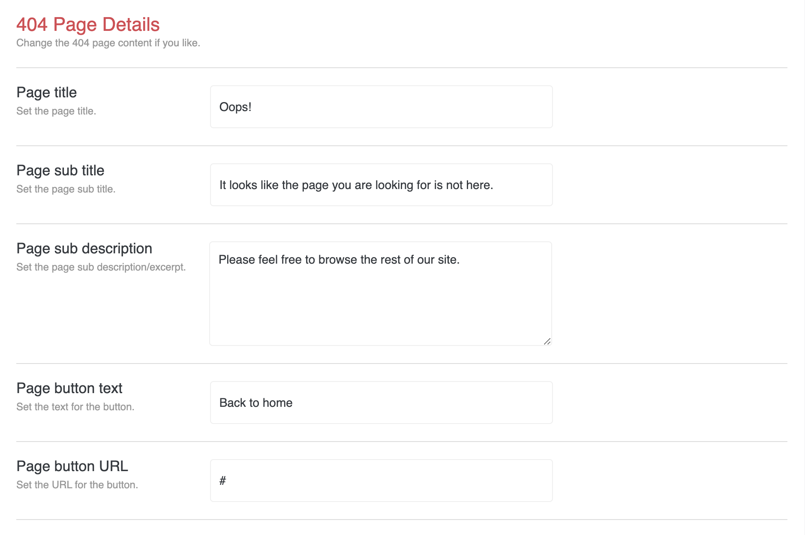Select the Page button text input
Screen dimensions: 805x535
381,403
